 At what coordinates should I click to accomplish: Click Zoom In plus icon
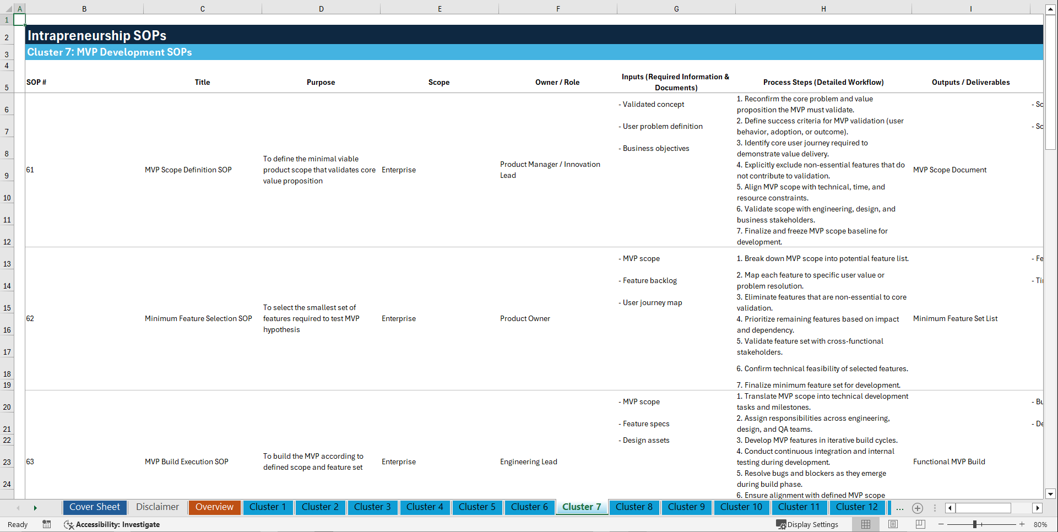tap(1023, 524)
